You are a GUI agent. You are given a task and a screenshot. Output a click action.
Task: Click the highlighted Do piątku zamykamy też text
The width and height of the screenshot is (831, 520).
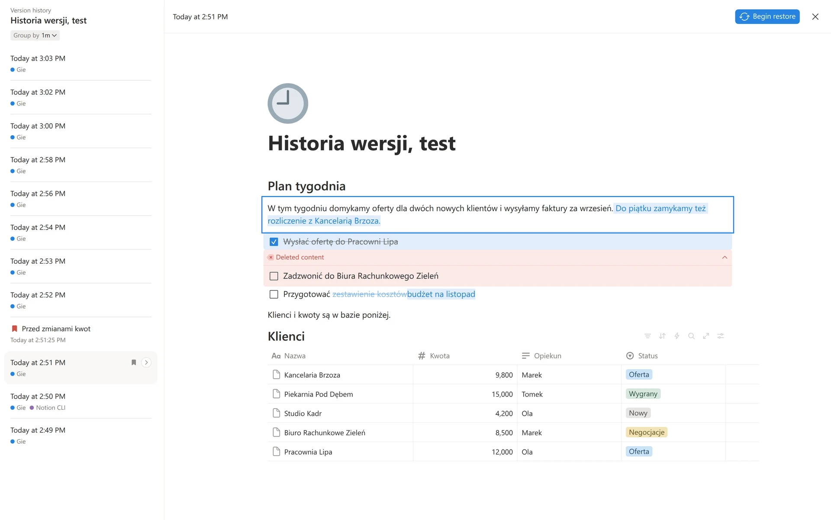pos(660,208)
